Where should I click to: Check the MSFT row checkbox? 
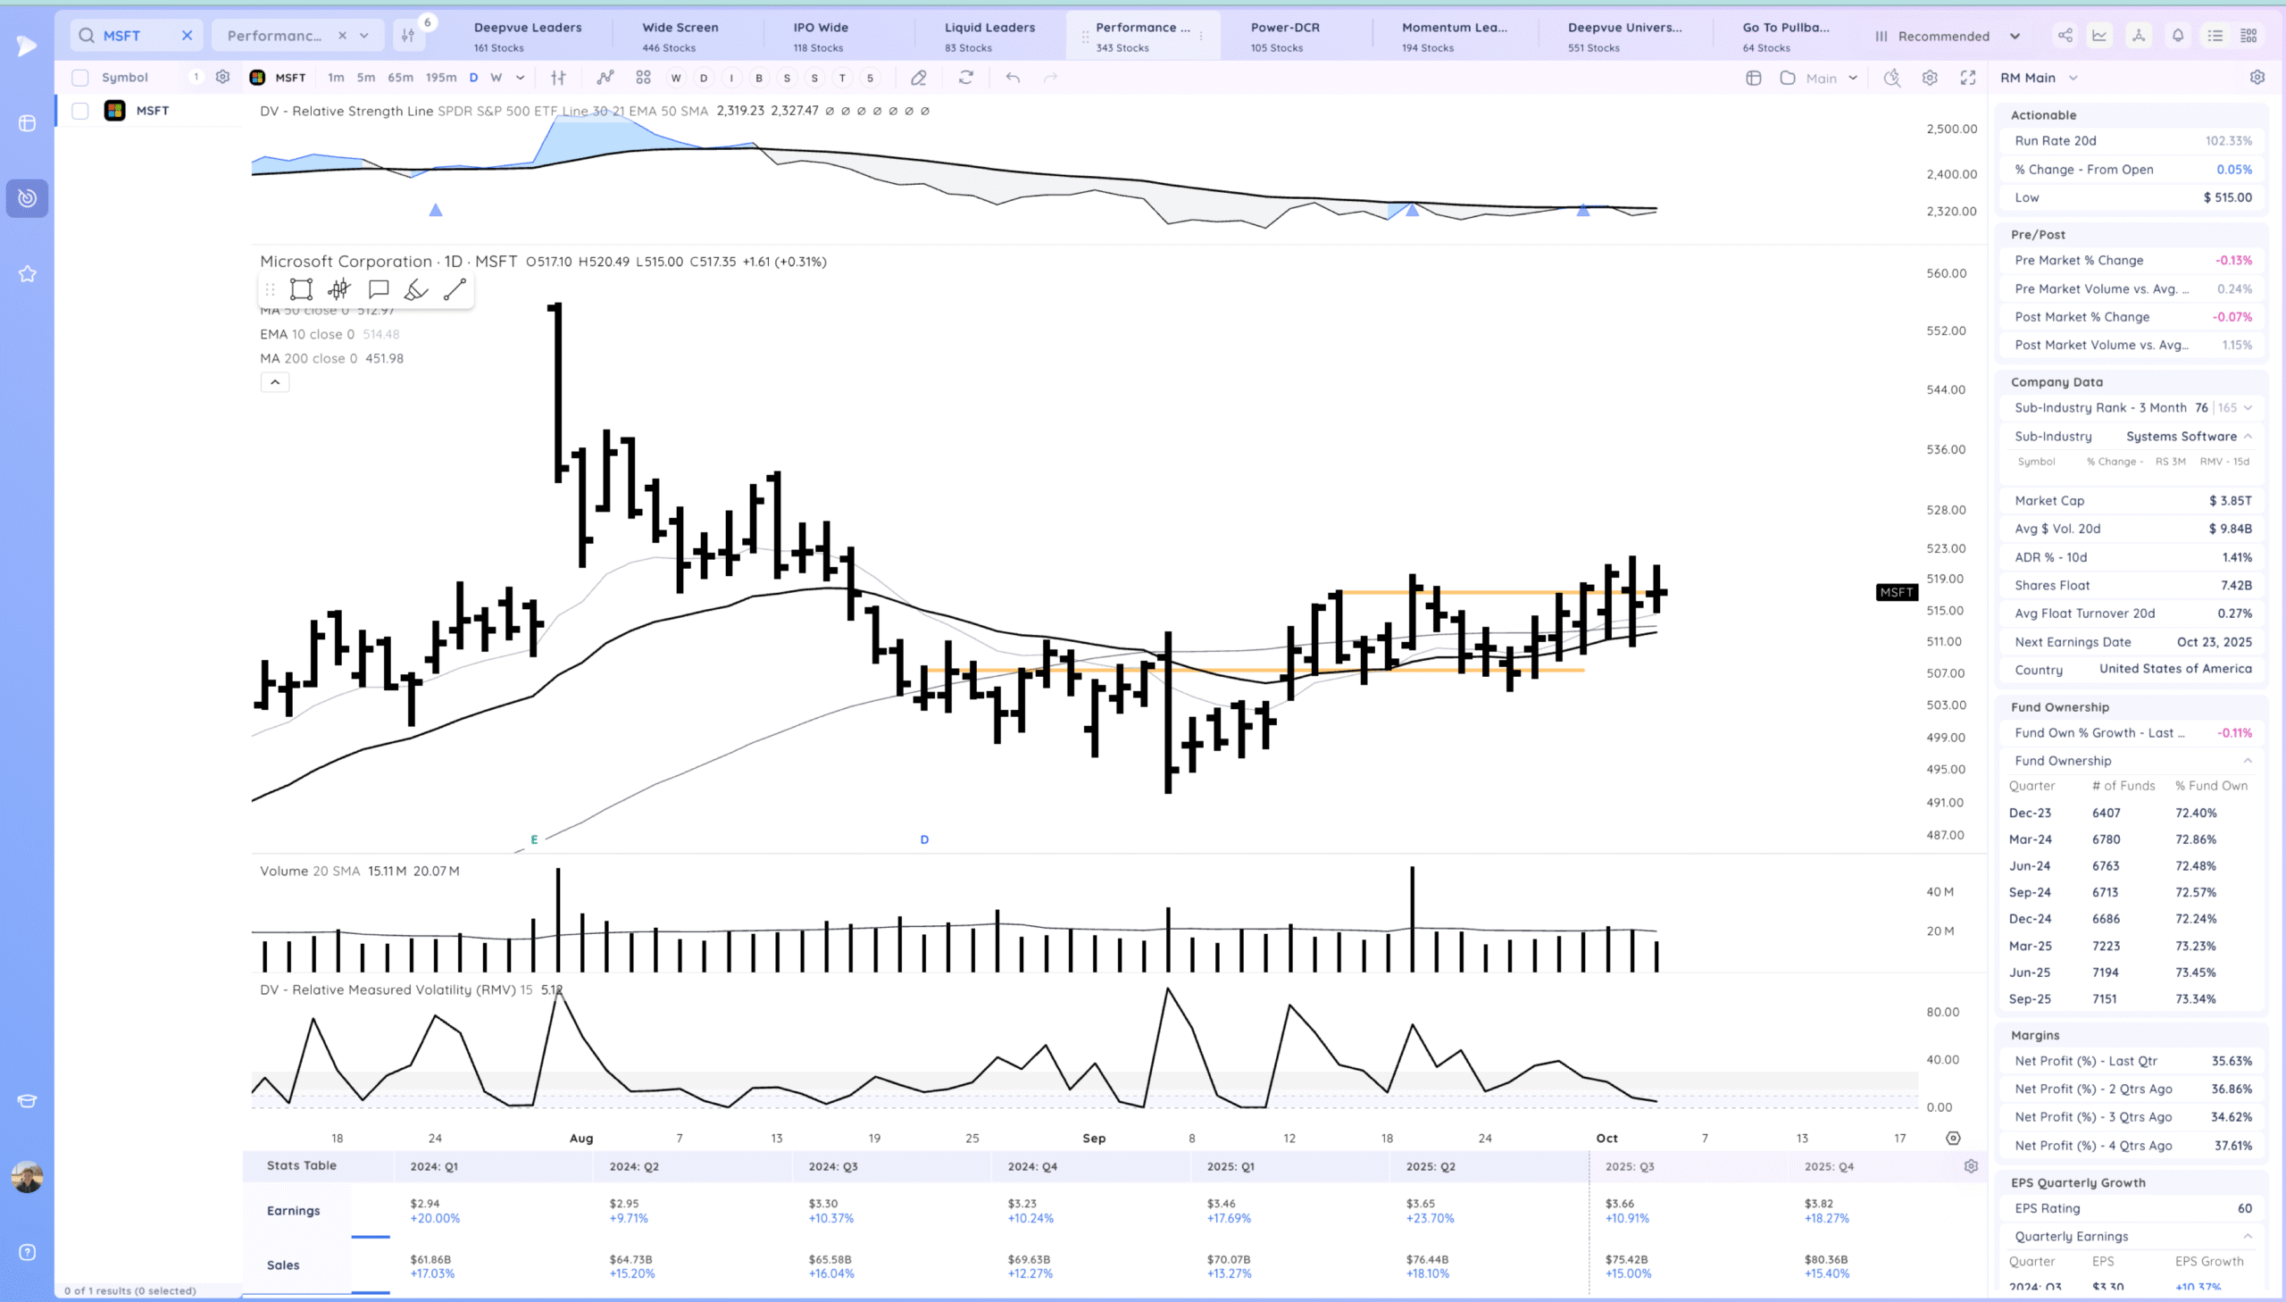coord(80,111)
